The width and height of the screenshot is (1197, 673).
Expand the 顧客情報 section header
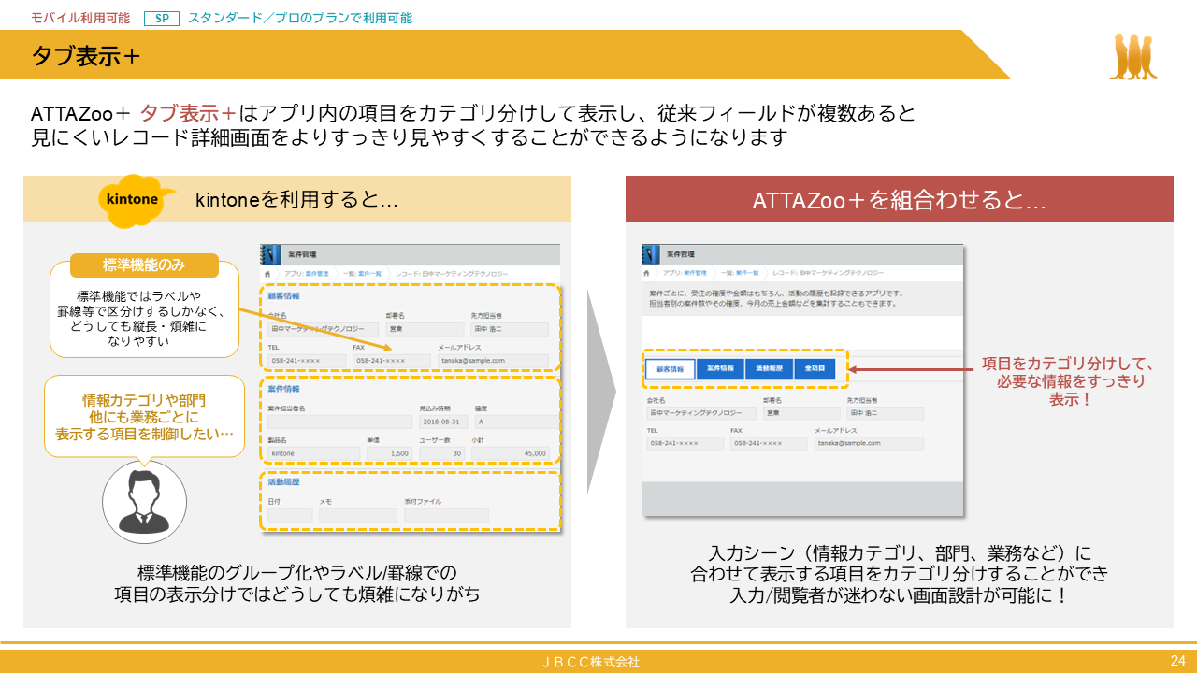pyautogui.click(x=285, y=297)
